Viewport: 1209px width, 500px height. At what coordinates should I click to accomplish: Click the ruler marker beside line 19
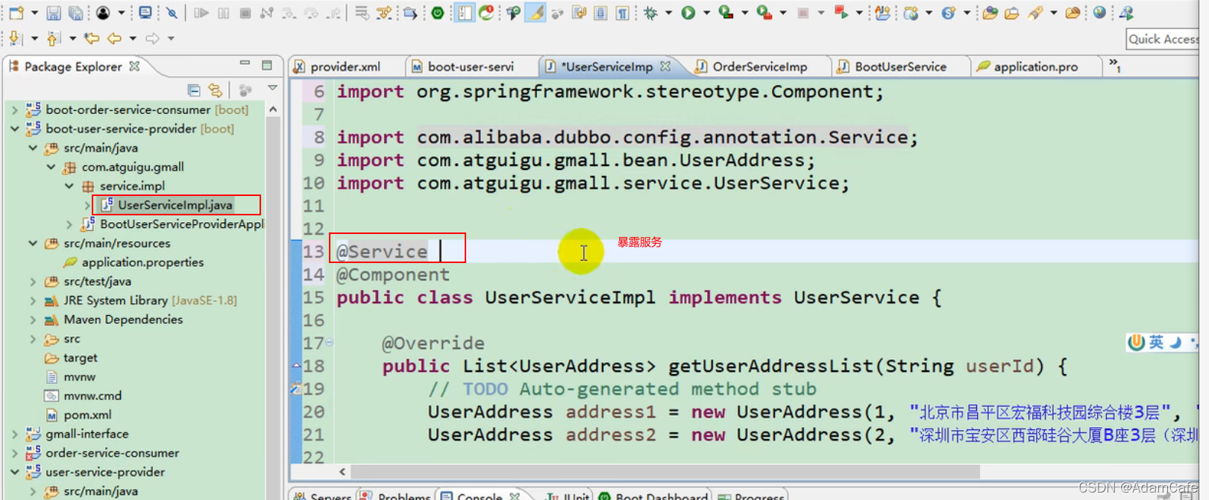click(296, 389)
